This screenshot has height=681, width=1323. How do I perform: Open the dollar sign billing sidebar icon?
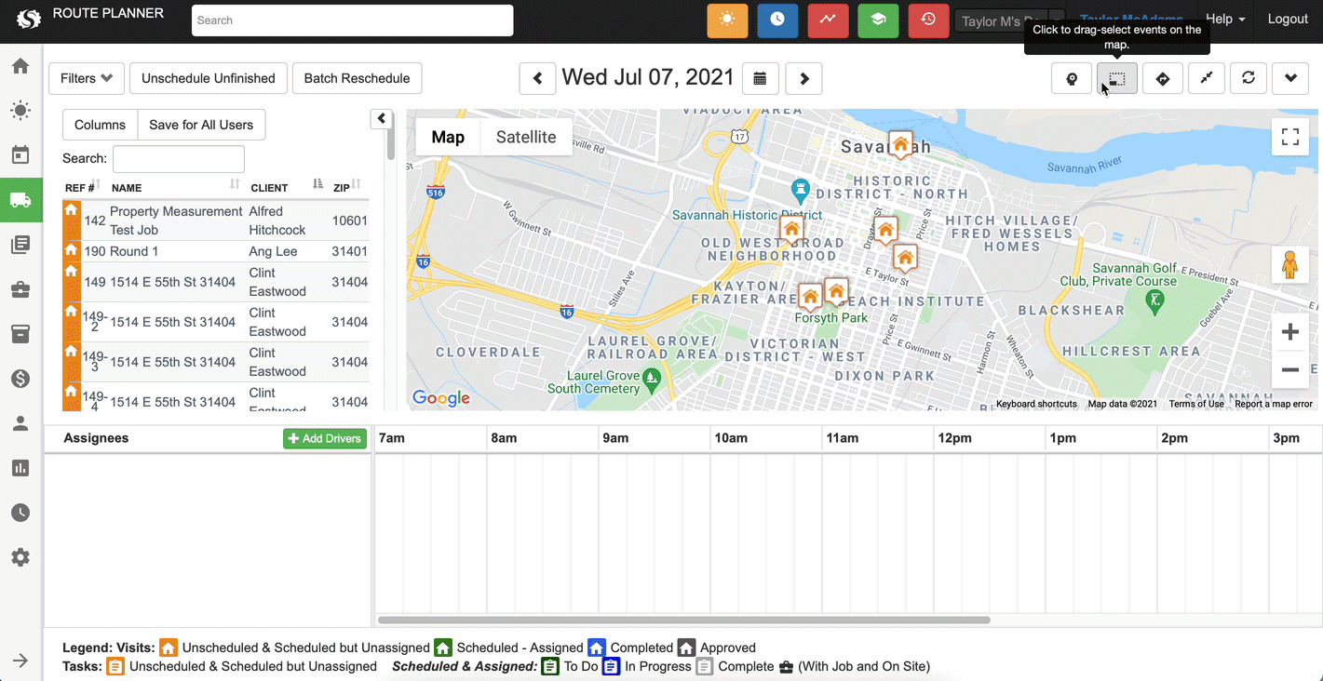click(x=20, y=379)
